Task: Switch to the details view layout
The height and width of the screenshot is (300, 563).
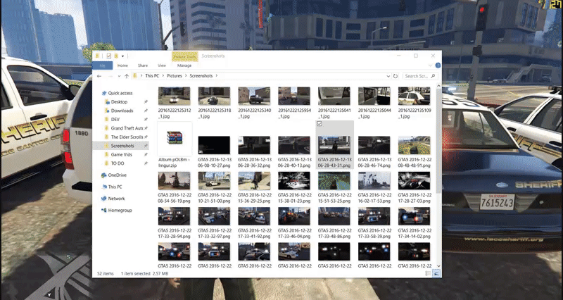Action: tap(429, 274)
